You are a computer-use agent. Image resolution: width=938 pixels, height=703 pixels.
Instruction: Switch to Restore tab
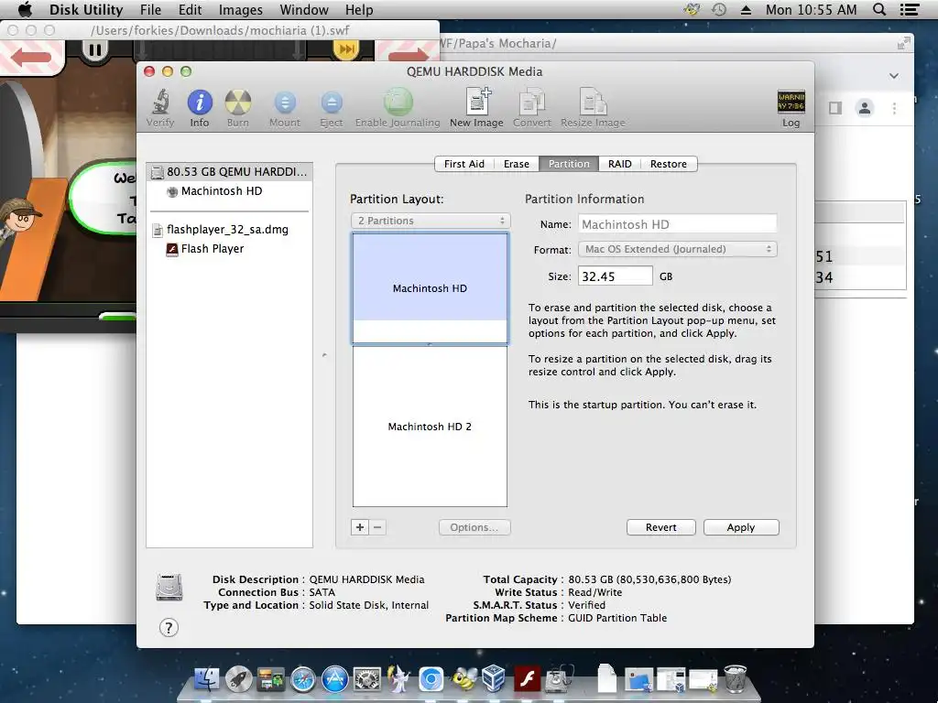click(x=668, y=164)
